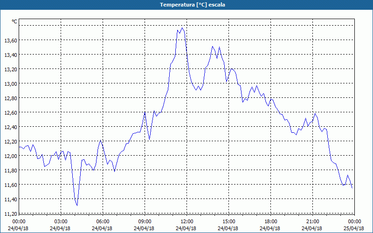Select the 12,00 y-axis value
Viewport: 373px width, 233px height.
tap(11, 156)
